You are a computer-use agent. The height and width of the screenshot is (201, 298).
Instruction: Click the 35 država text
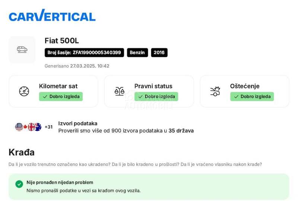tap(181, 131)
